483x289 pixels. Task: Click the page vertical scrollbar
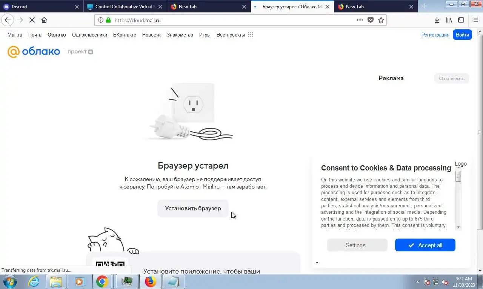[x=480, y=132]
